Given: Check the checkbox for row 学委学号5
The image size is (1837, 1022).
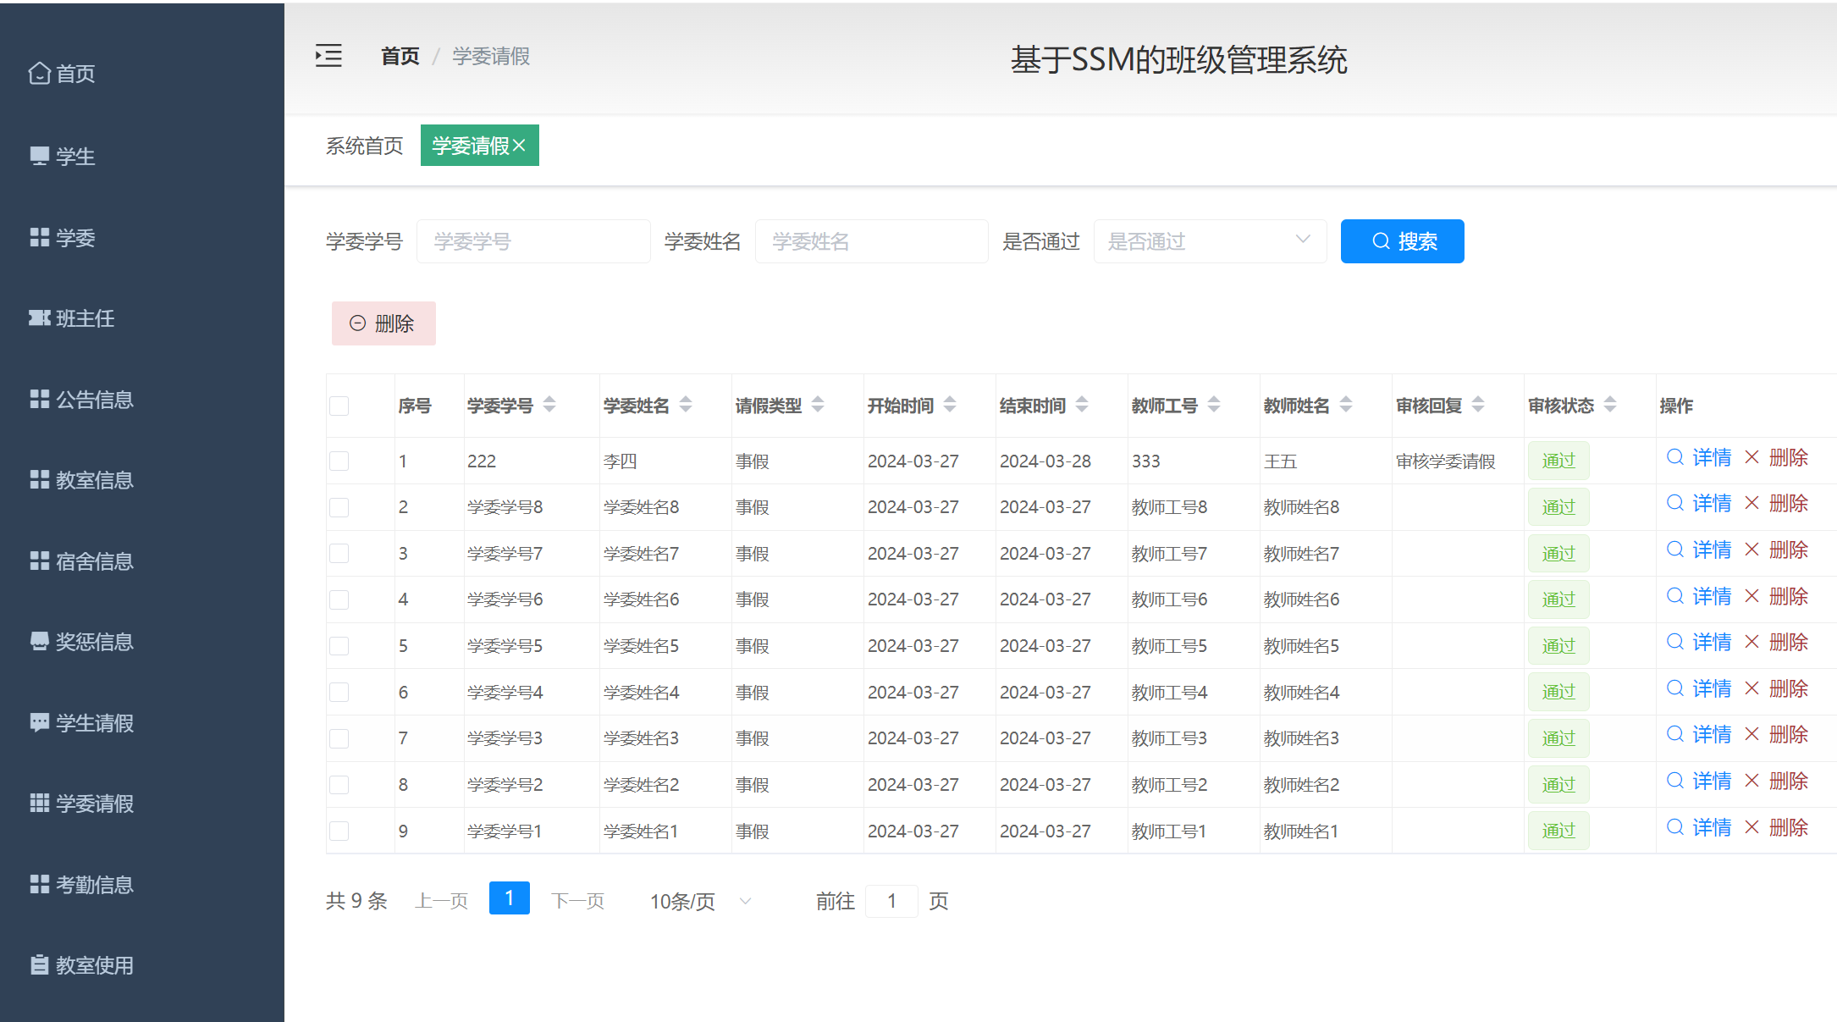Looking at the screenshot, I should click(x=339, y=646).
